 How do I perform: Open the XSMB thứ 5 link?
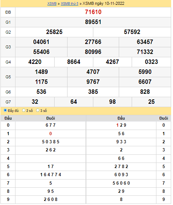coord(69,4)
